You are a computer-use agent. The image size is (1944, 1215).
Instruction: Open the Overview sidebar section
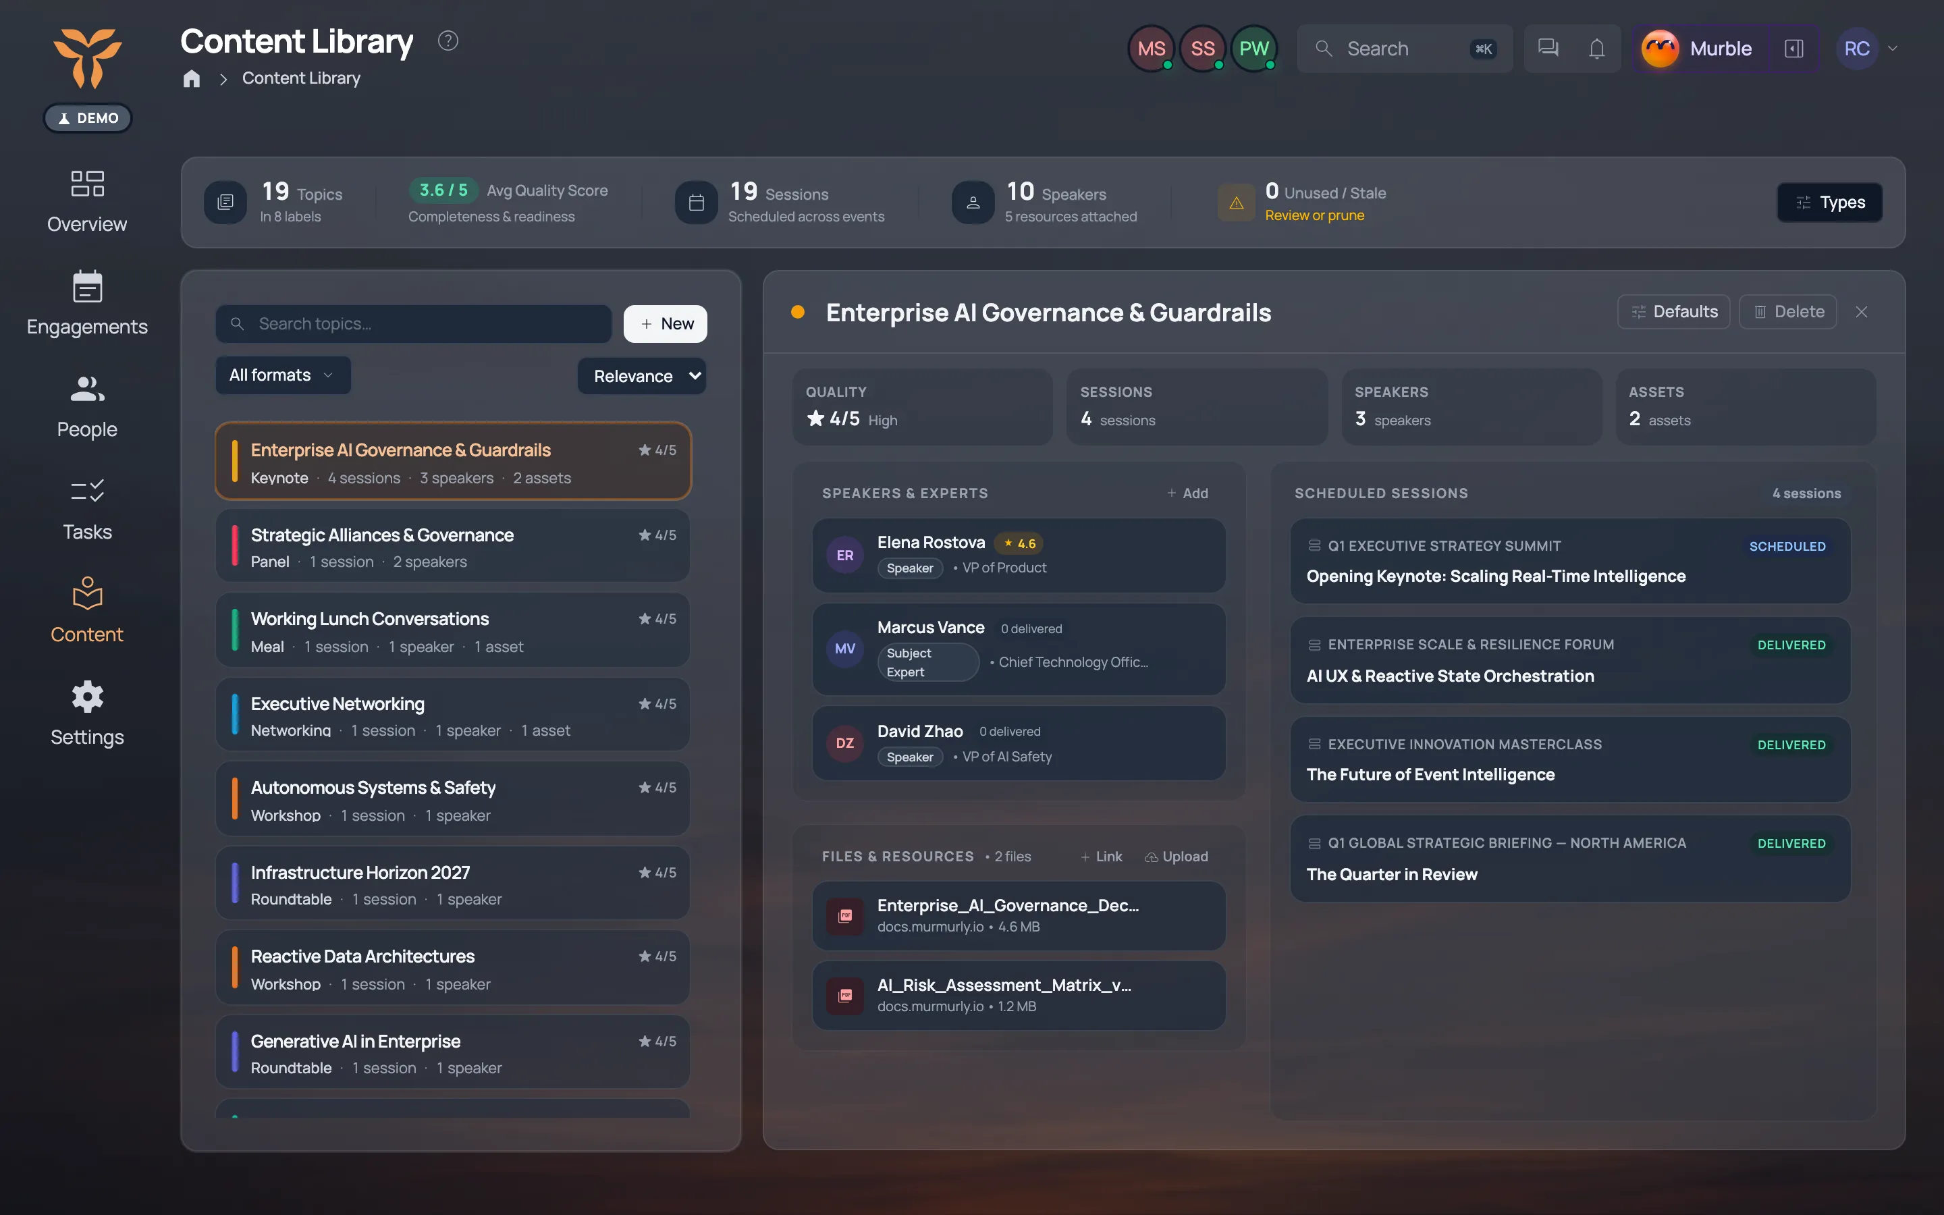[x=87, y=201]
